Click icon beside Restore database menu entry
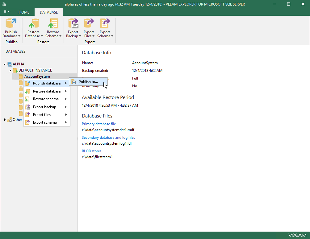The image size is (310, 239). click(x=27, y=91)
